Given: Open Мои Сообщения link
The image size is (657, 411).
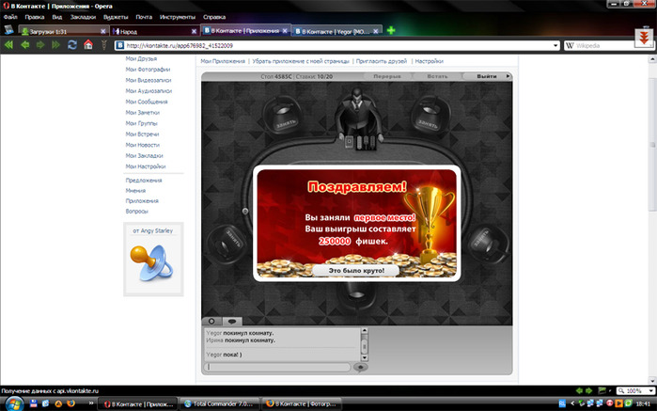Looking at the screenshot, I should click(147, 102).
